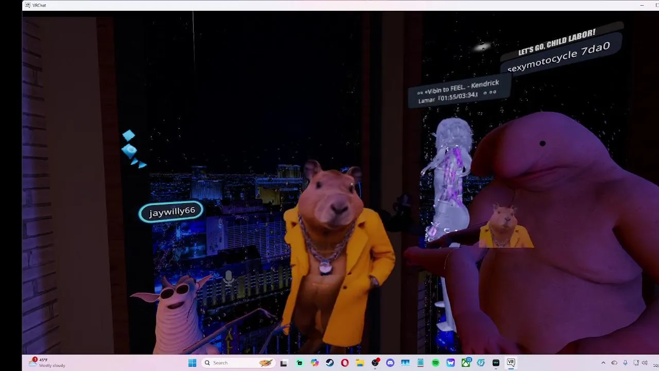Viewport: 659px width, 371px height.
Task: Open Xbox app in taskbar
Action: point(466,363)
